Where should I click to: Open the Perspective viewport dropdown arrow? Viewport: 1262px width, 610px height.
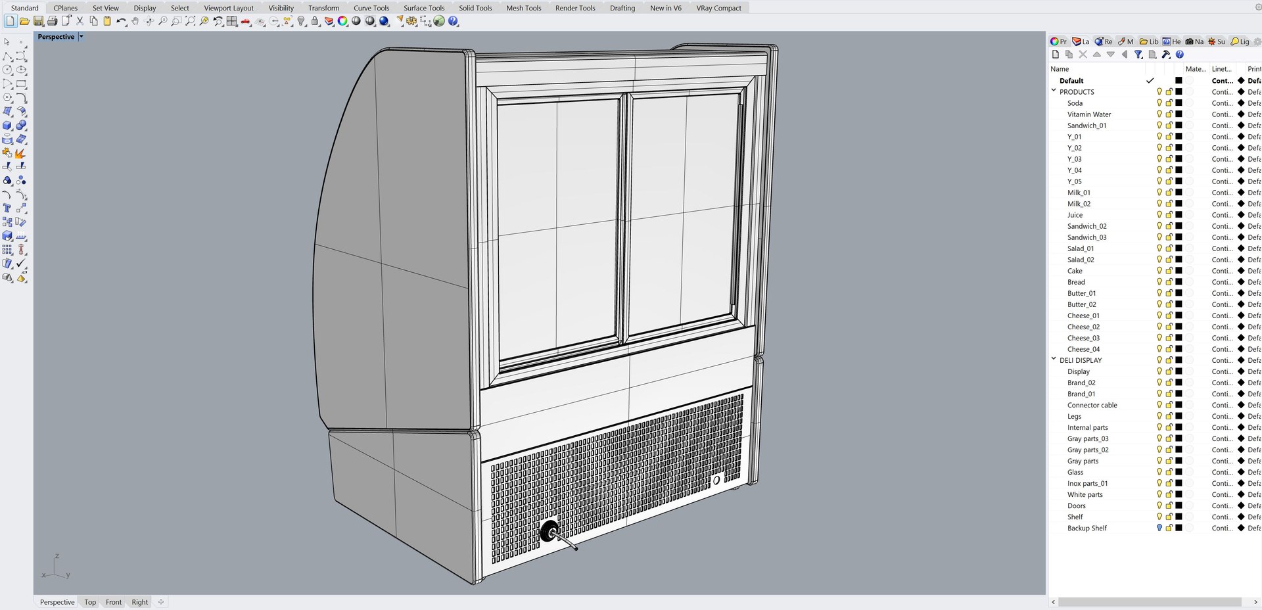(82, 37)
